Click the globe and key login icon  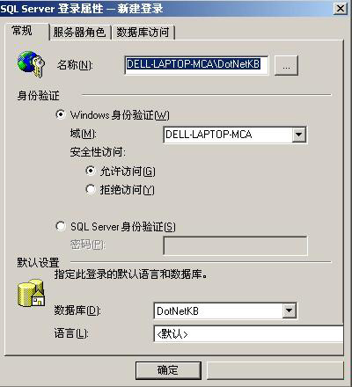[x=31, y=64]
